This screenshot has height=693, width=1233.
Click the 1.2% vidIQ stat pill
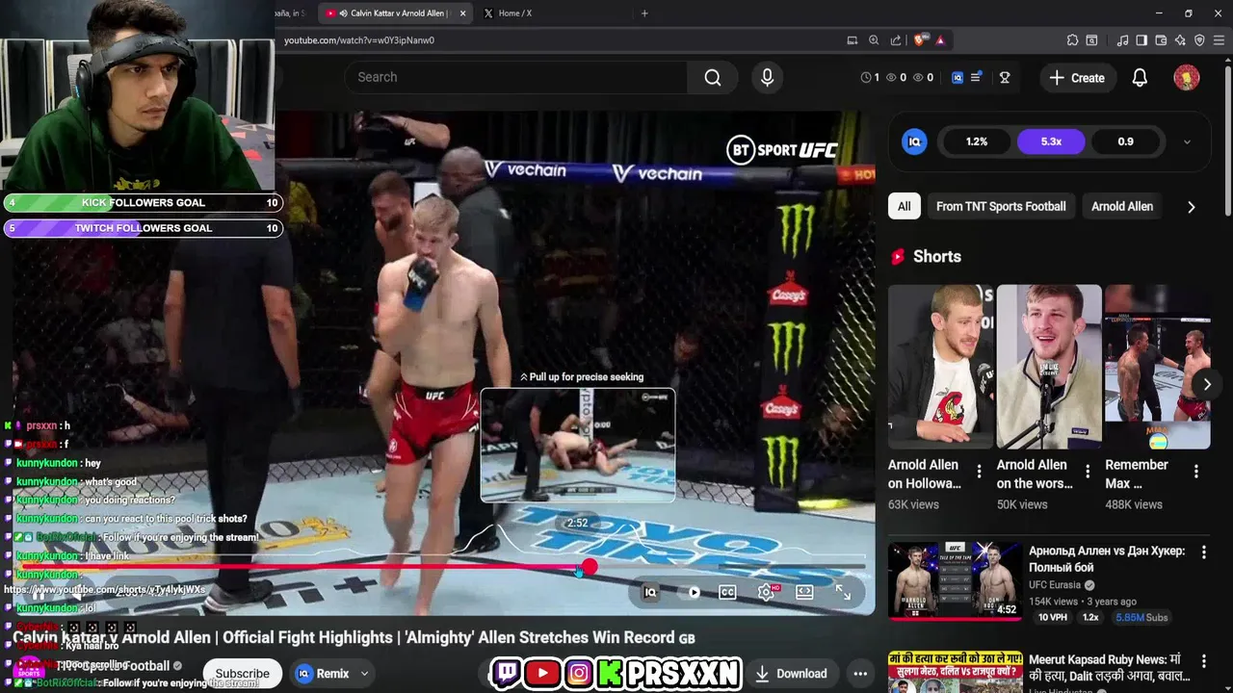point(977,141)
